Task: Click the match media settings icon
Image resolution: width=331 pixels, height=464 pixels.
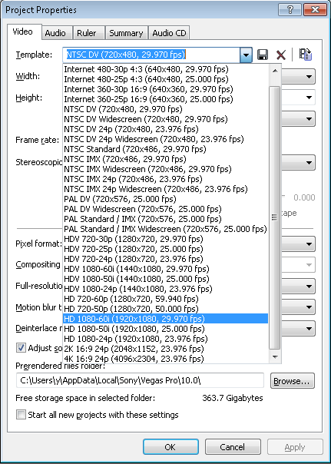Action: point(305,55)
